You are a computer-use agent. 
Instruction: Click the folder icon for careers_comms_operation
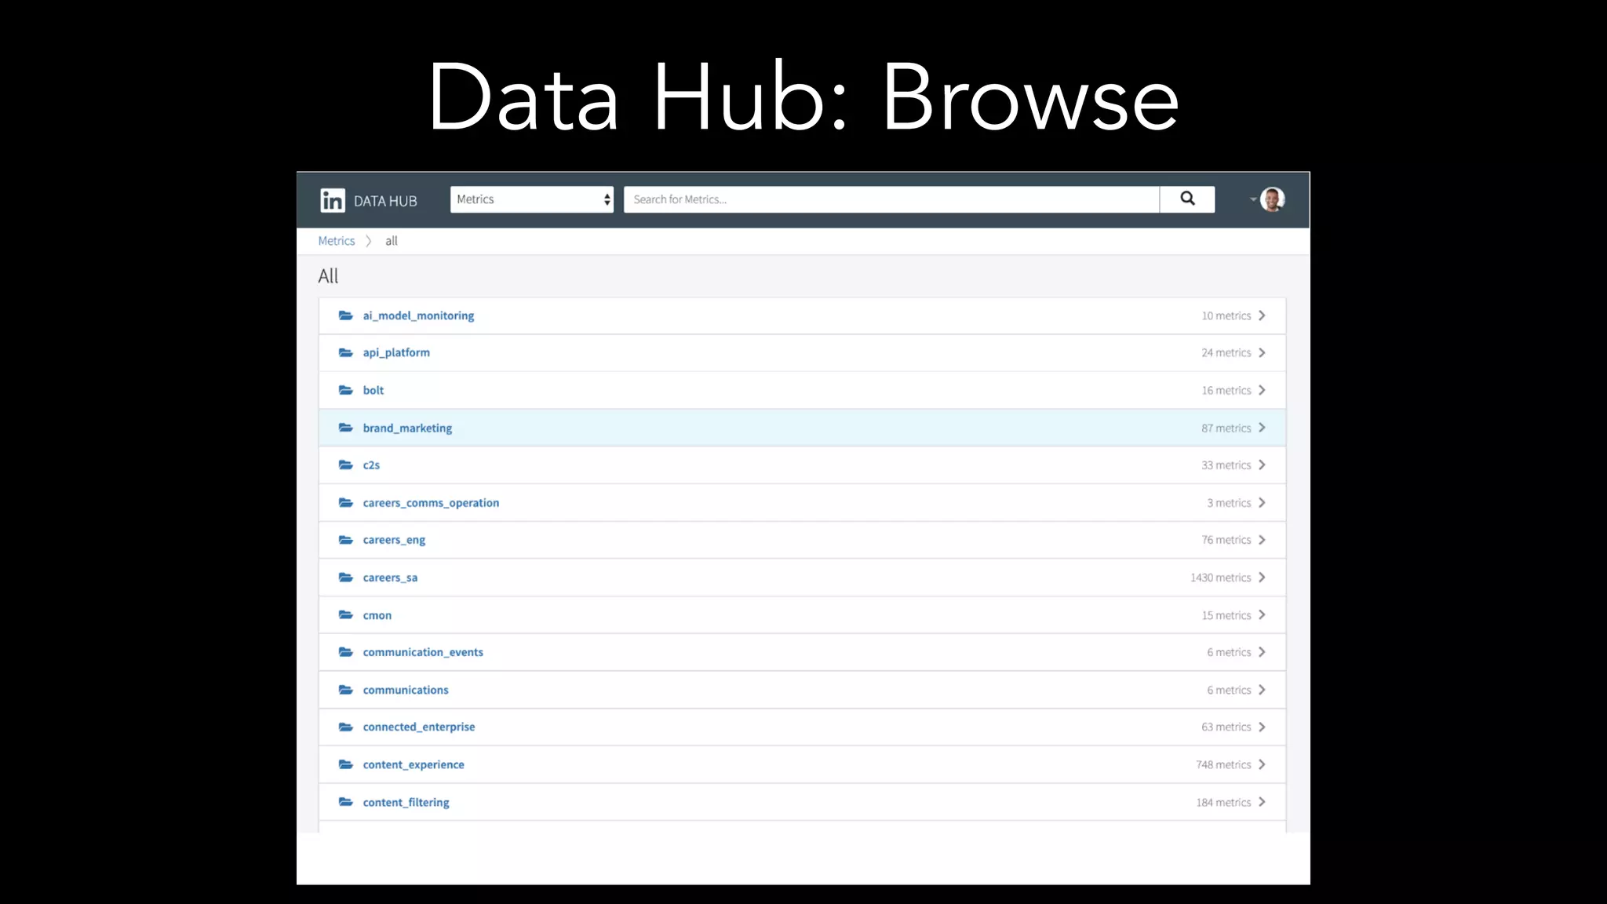345,502
